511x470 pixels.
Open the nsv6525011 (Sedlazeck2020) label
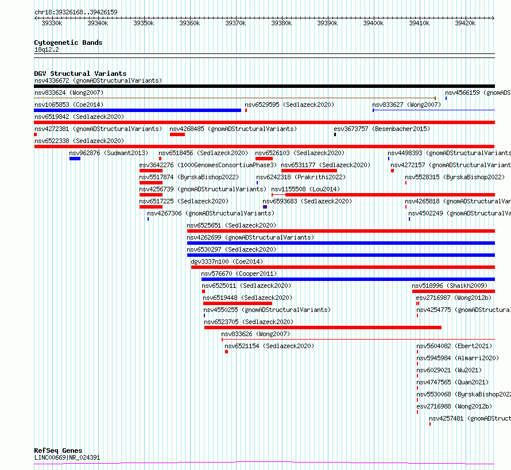246,286
